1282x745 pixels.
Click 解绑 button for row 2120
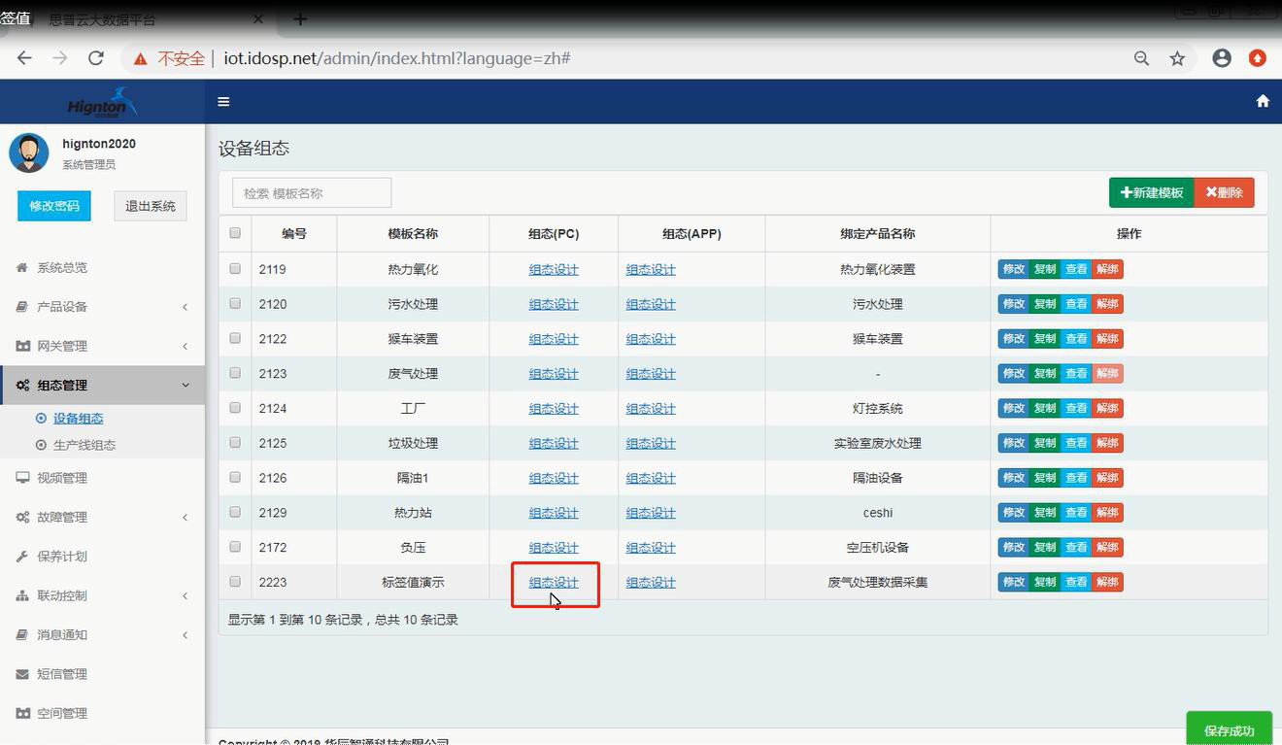[1107, 304]
